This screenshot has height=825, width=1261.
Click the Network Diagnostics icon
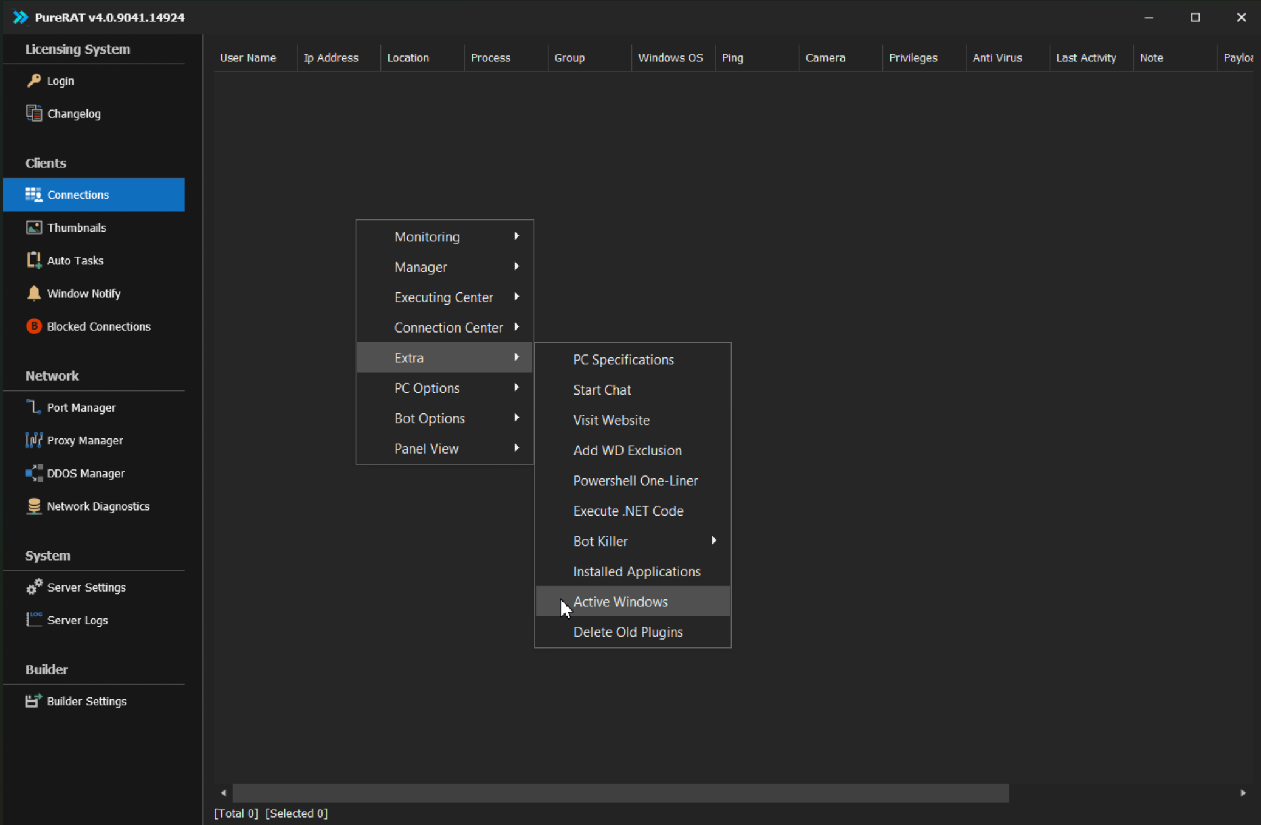click(x=34, y=506)
